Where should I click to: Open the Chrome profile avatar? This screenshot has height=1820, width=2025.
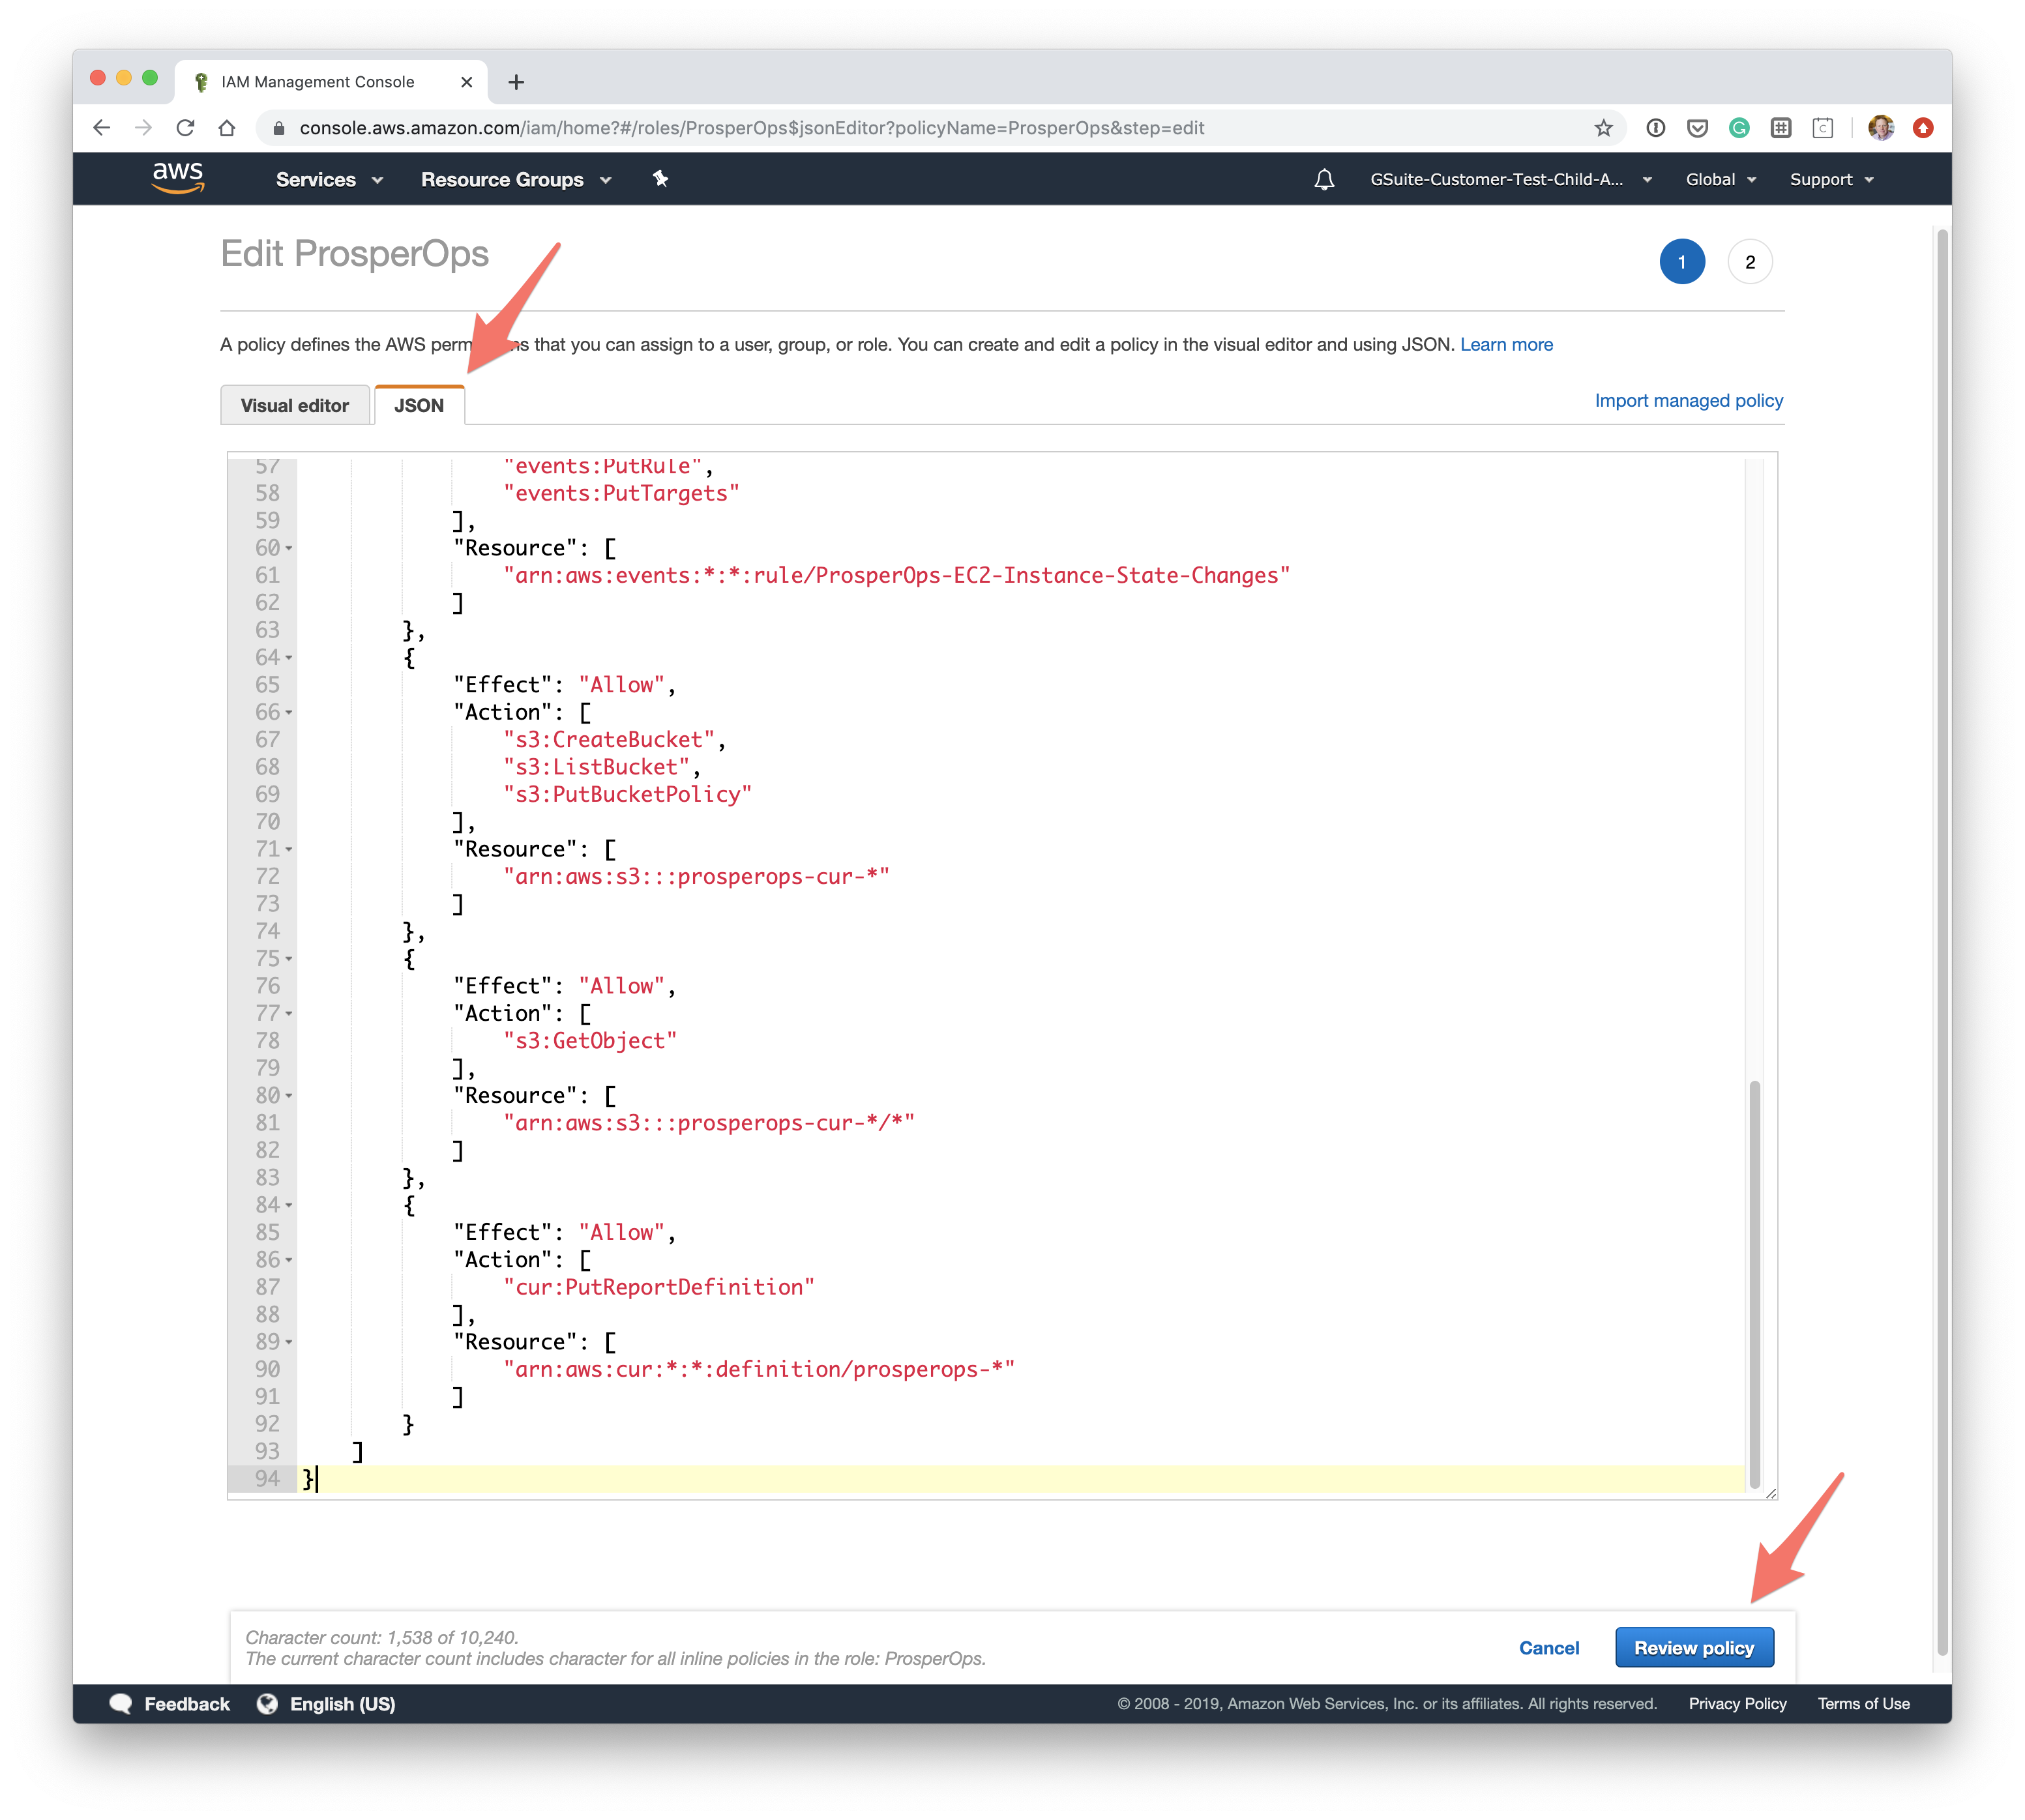coord(1881,128)
